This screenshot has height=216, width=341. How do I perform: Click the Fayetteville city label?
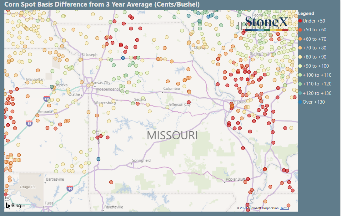click(113, 207)
